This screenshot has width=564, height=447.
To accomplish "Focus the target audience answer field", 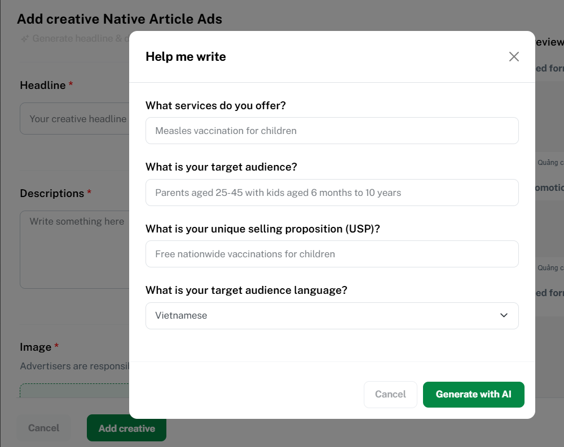I will (332, 192).
